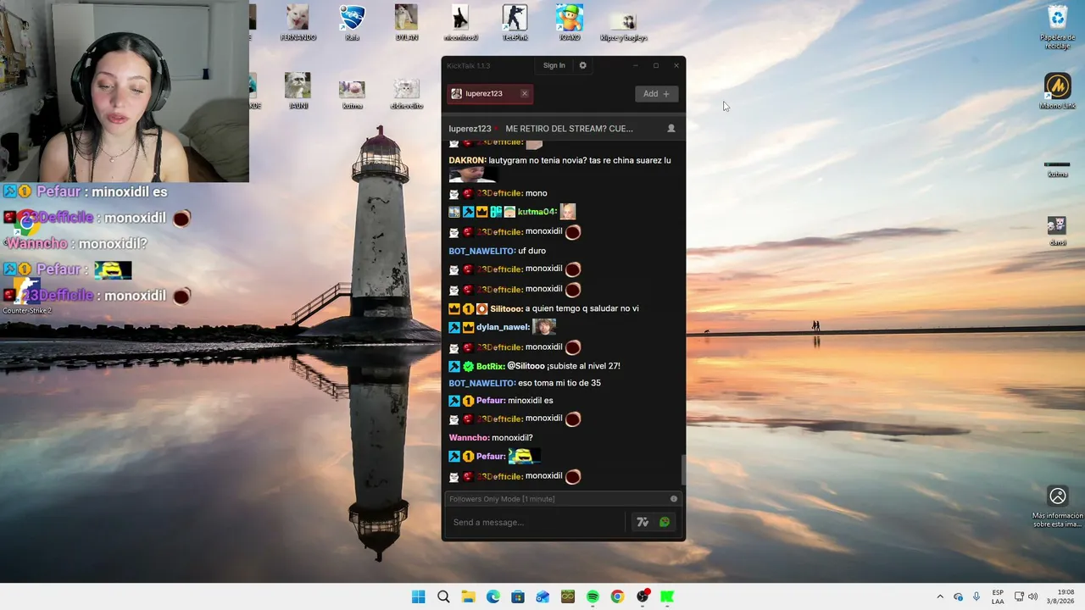The height and width of the screenshot is (610, 1085).
Task: Open the Kick emote picker
Action: [x=665, y=522]
